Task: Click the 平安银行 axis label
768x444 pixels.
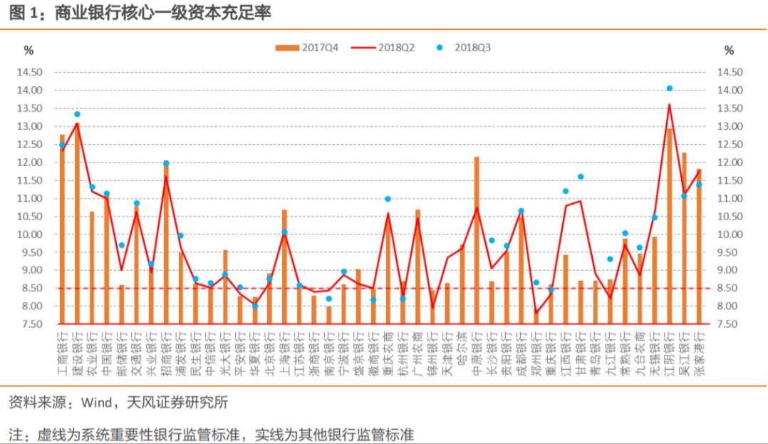Action: click(x=240, y=353)
